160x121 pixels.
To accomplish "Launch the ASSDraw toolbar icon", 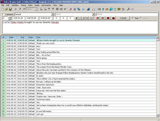I will point(93,9).
